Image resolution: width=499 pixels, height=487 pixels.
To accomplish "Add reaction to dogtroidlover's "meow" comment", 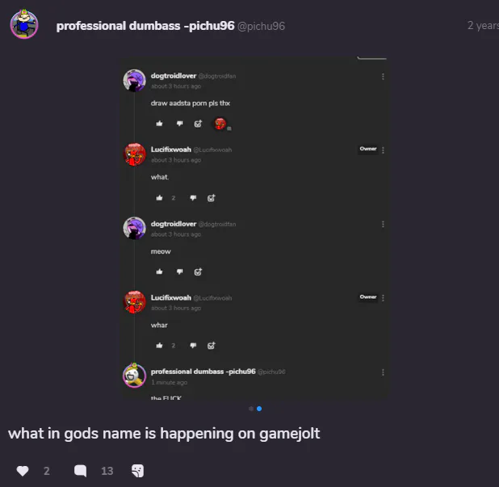I will pyautogui.click(x=198, y=271).
